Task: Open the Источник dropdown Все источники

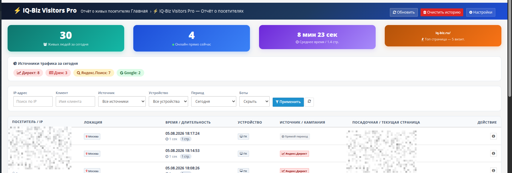Action: coord(122,102)
